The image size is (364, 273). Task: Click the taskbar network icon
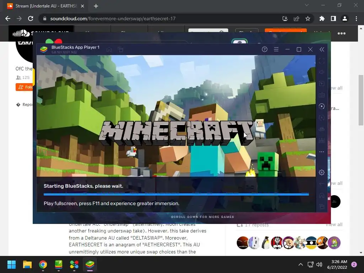coord(310,264)
